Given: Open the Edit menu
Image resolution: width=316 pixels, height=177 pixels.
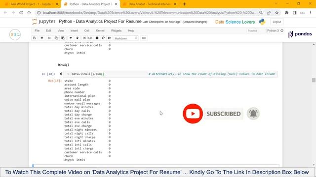Looking at the screenshot, I should coord(48,30).
